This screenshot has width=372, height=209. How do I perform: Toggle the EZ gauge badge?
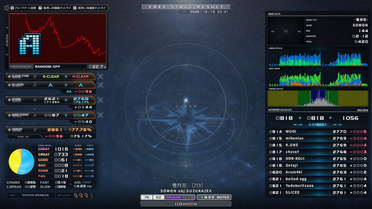[159, 197]
